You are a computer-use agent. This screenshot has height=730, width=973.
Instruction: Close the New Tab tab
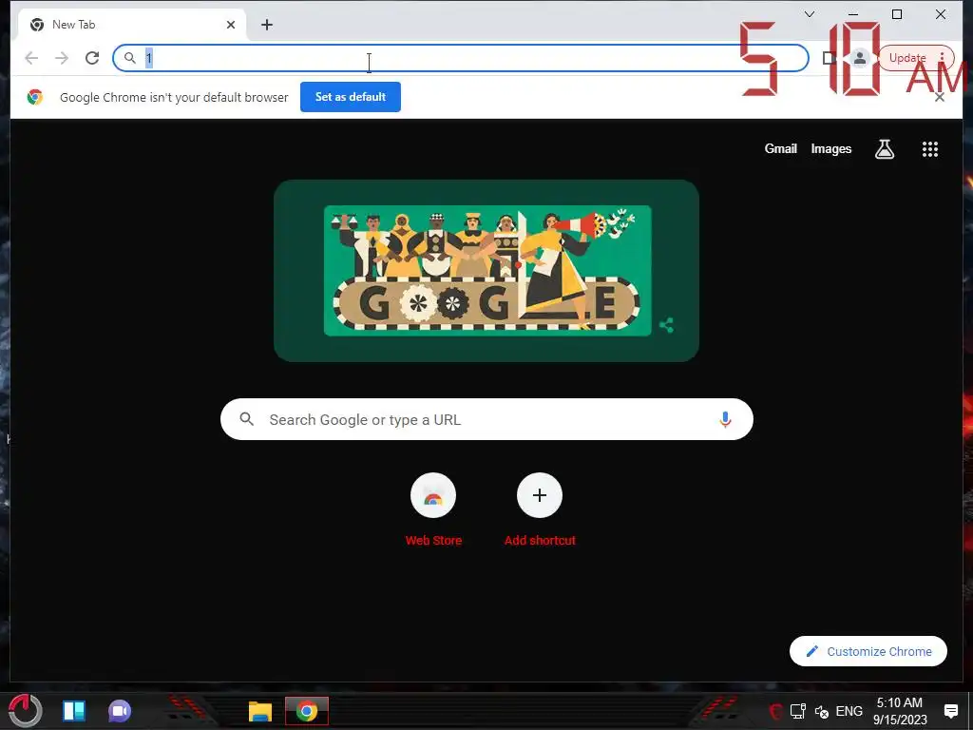[231, 25]
